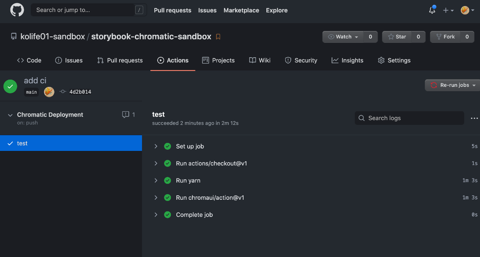480x257 pixels.
Task: Open Marketplace in the top navigation
Action: tap(241, 10)
